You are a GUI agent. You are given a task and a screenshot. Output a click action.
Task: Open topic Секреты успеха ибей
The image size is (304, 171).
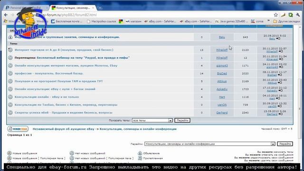point(63,113)
